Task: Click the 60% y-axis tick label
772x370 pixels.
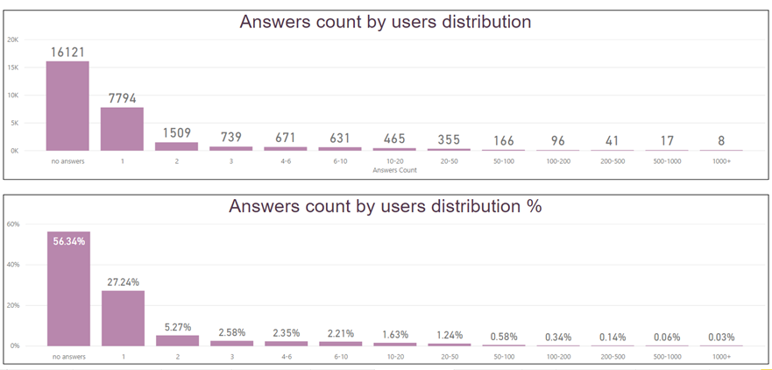Action: 13,224
